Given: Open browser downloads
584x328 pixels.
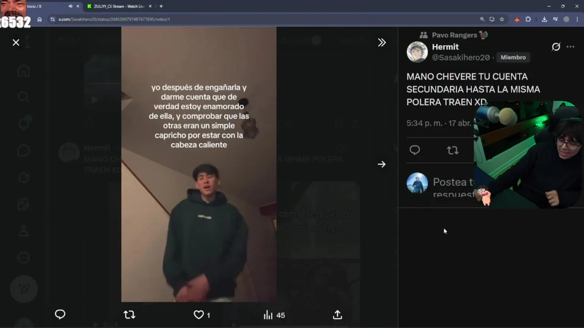Looking at the screenshot, I should pos(544,19).
